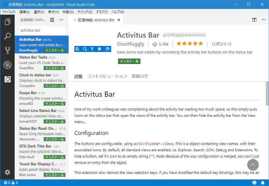The width and height of the screenshot is (269, 186).
Task: Open the editor more actions ellipsis
Action: [x=264, y=20]
